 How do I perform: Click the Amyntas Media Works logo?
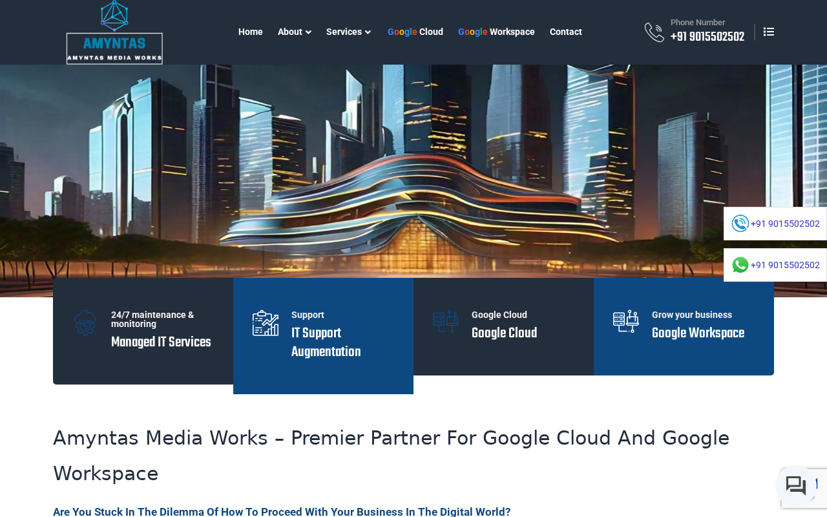click(114, 32)
